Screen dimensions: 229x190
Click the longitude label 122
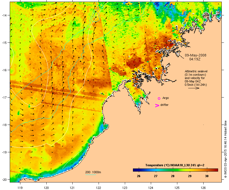coord(99,188)
